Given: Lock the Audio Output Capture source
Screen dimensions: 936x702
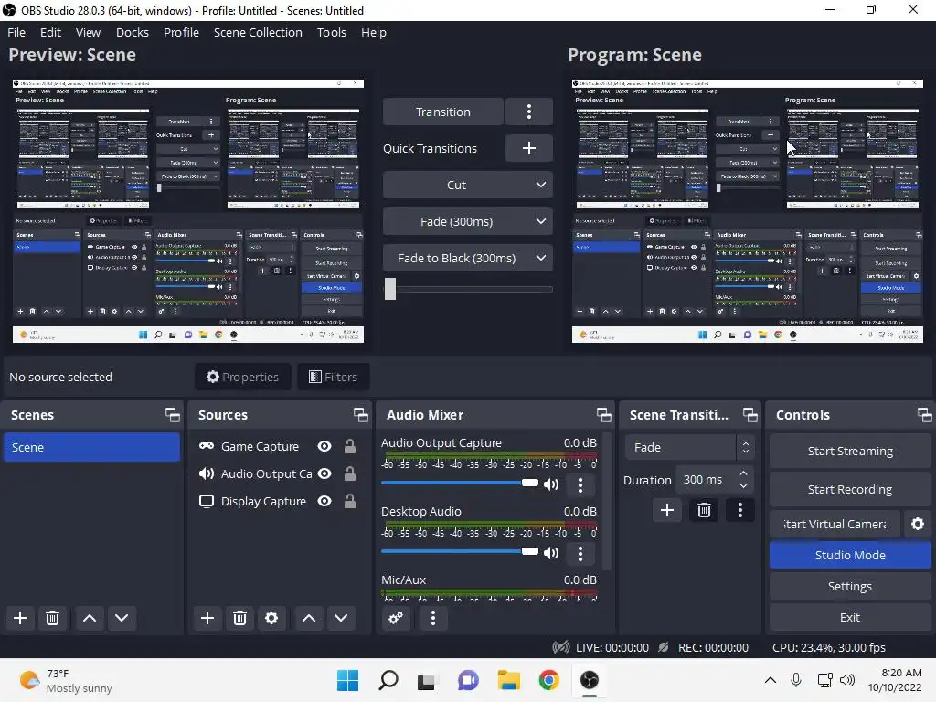Looking at the screenshot, I should point(350,473).
